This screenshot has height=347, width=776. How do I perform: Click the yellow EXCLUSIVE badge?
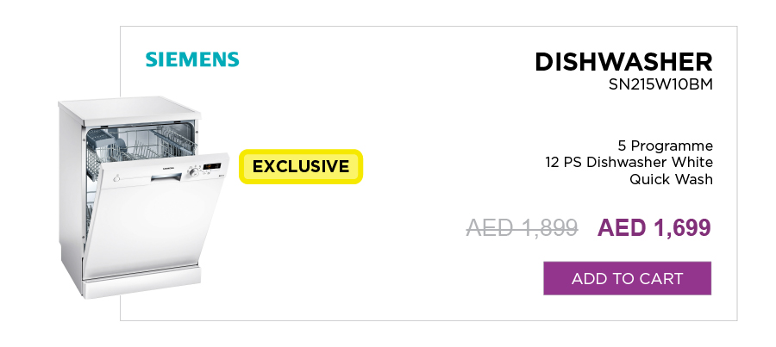pyautogui.click(x=301, y=166)
